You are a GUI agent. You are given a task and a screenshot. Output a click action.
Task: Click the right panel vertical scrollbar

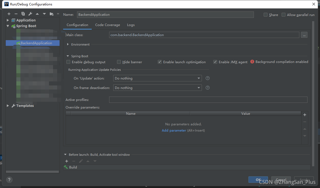(x=313, y=94)
